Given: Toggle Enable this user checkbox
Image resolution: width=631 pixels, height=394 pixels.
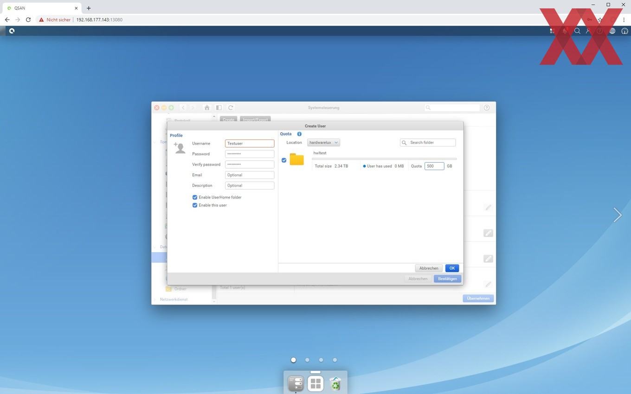Looking at the screenshot, I should [x=195, y=205].
